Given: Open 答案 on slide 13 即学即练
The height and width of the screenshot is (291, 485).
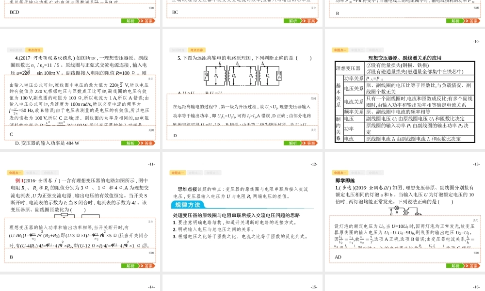Looking at the screenshot, I should 472,266.
